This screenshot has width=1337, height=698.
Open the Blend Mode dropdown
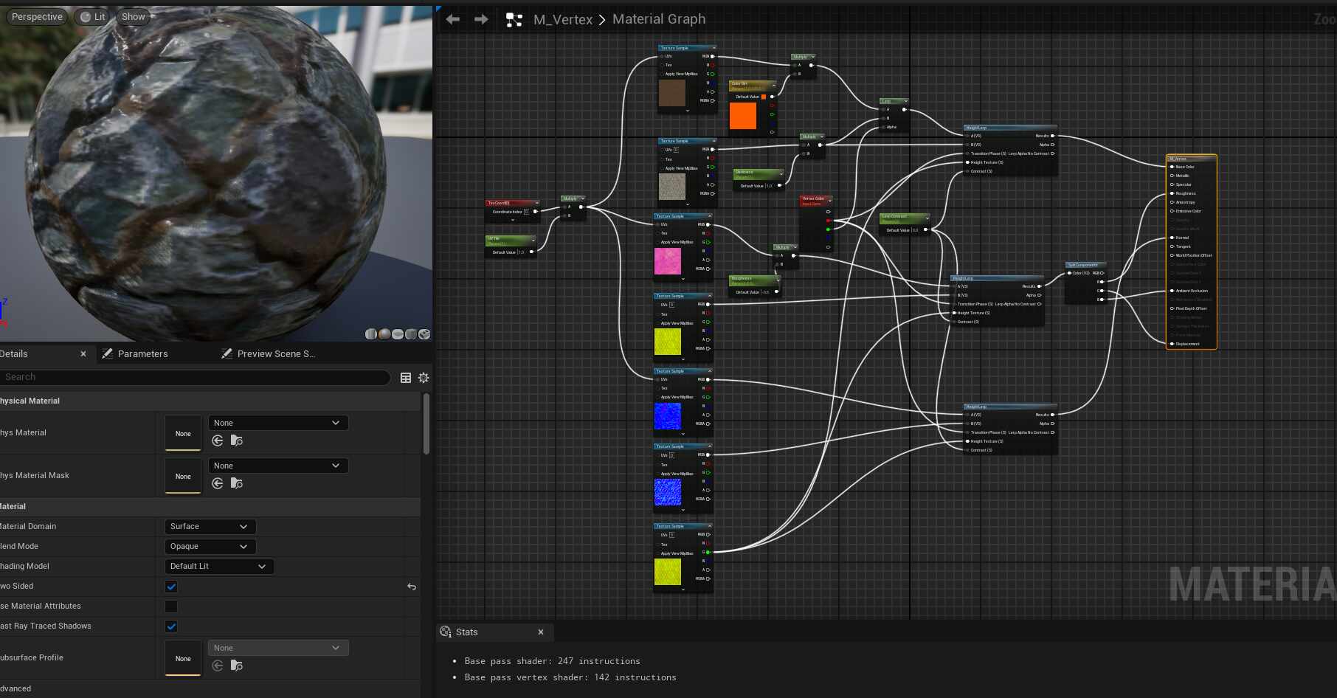click(x=210, y=546)
